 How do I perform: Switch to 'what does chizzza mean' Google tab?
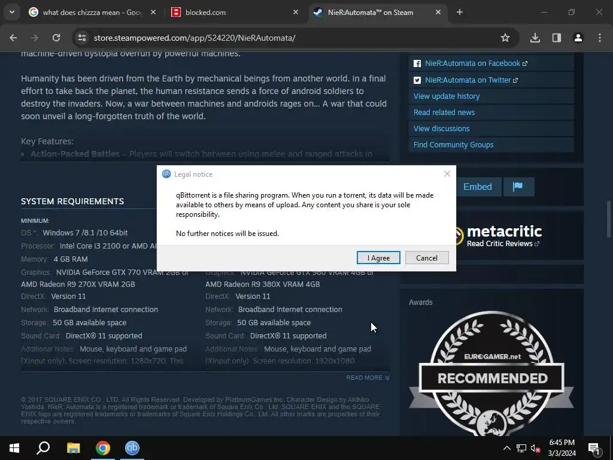(92, 13)
